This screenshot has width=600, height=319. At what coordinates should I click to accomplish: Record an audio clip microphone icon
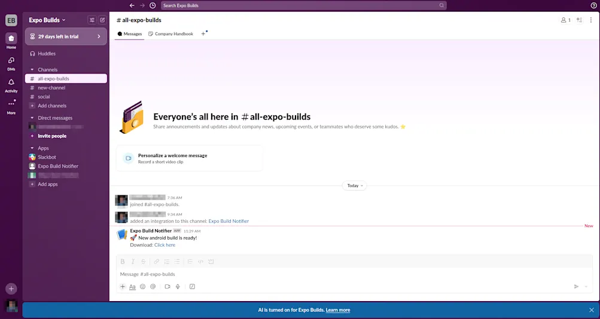point(178,287)
